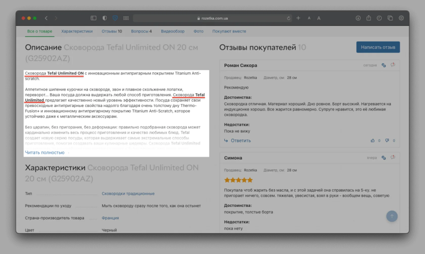
Task: Switch to the 'Фото' tab
Action: (x=199, y=31)
